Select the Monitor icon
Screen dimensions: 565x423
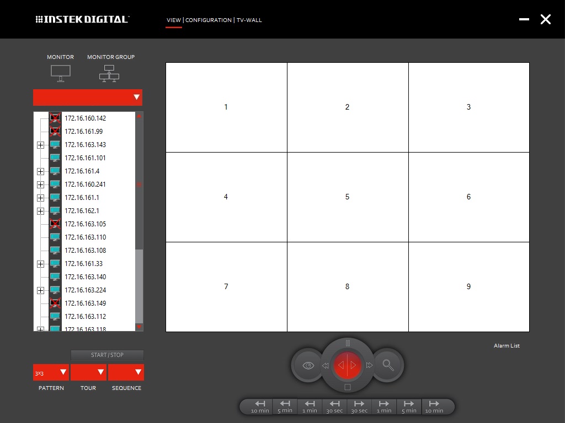pos(60,72)
